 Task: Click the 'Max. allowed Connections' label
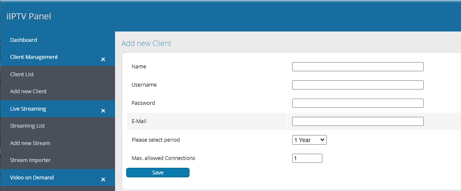tap(163, 158)
